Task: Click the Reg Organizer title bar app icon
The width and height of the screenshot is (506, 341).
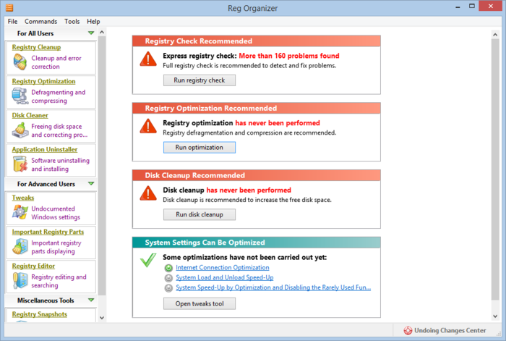Action: (9, 7)
